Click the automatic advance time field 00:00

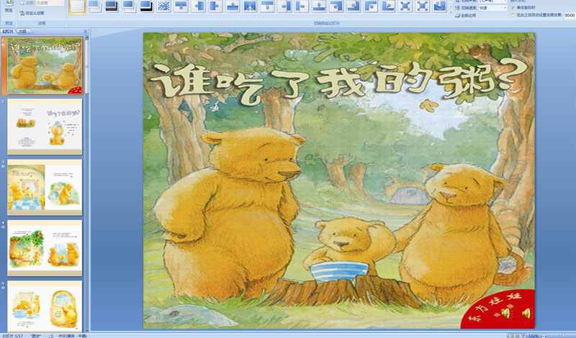570,15
